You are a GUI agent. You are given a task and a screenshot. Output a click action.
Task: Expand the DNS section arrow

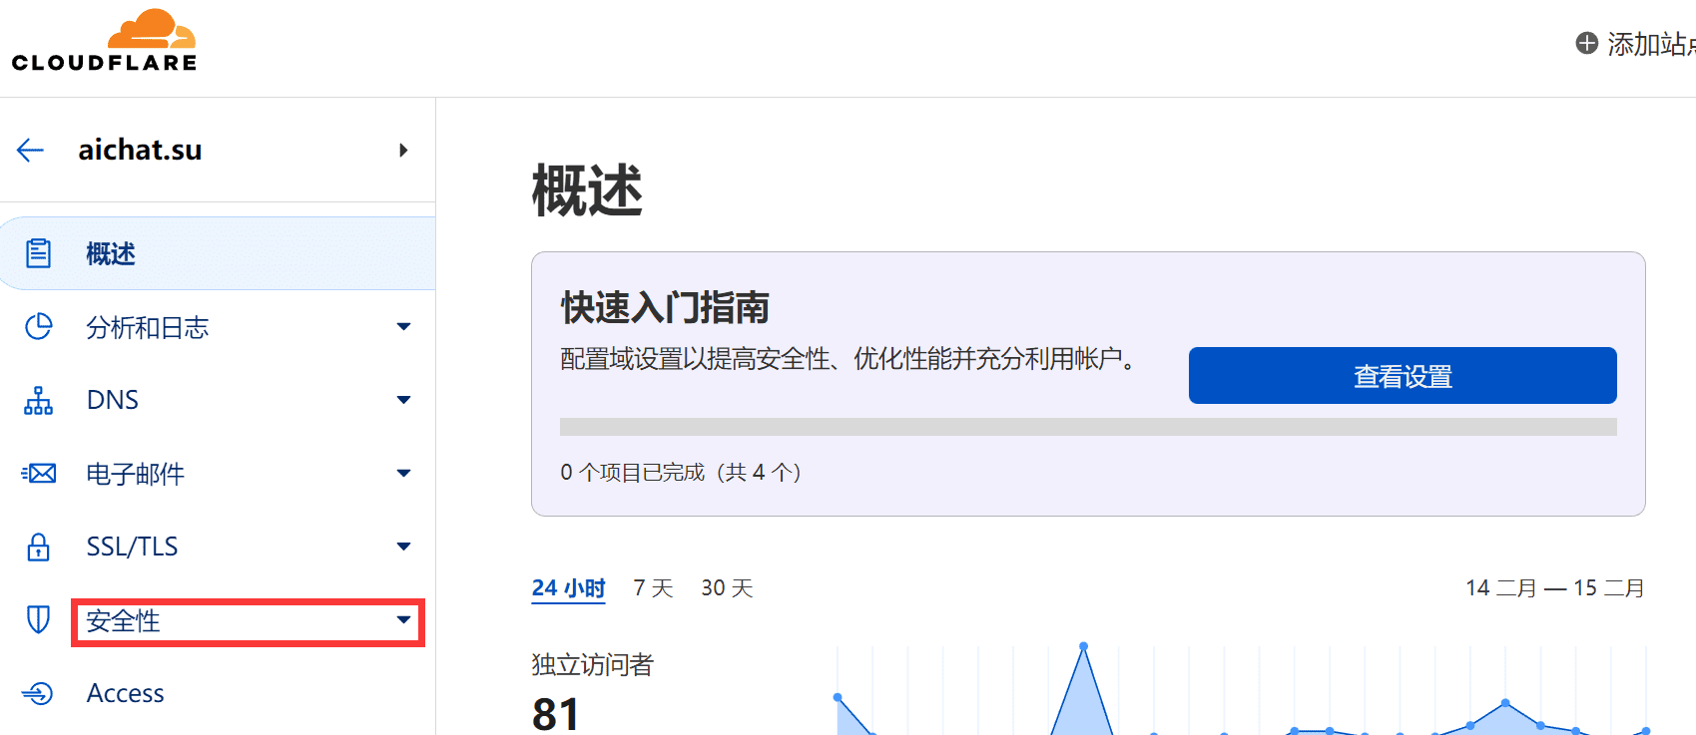(403, 400)
